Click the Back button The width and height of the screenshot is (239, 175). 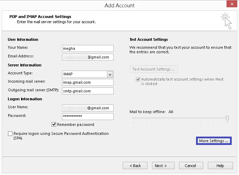coord(135,166)
